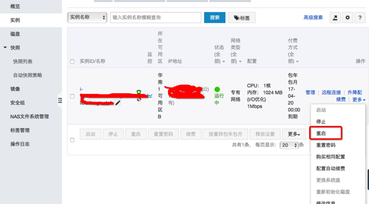Screen dimensions: 369x204
Task: Open 概览 in the sidebar
Action: click(x=15, y=7)
